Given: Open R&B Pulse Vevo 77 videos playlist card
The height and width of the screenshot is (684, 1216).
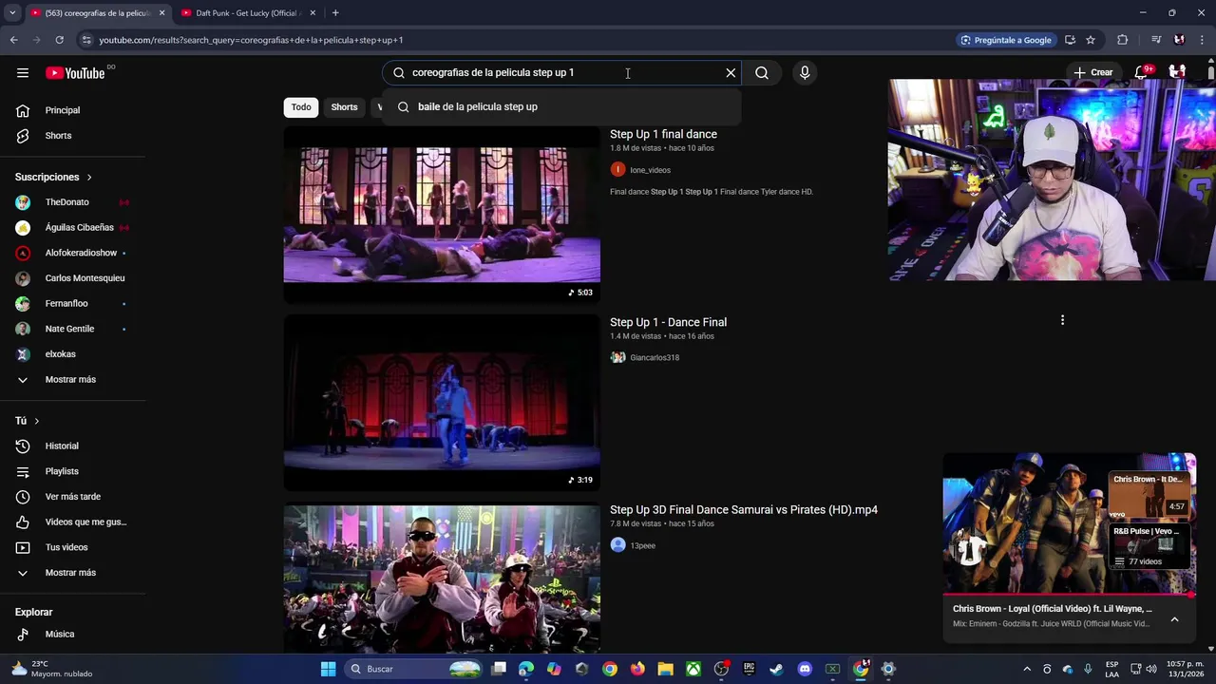Looking at the screenshot, I should coord(1150,546).
